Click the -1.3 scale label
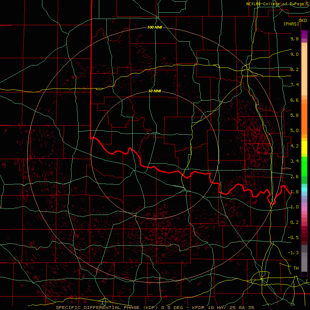 (293, 253)
